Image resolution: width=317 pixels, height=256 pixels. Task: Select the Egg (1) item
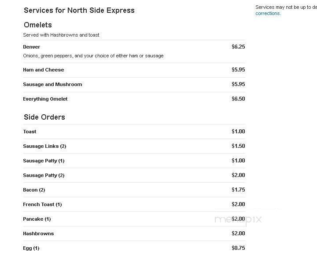point(31,248)
